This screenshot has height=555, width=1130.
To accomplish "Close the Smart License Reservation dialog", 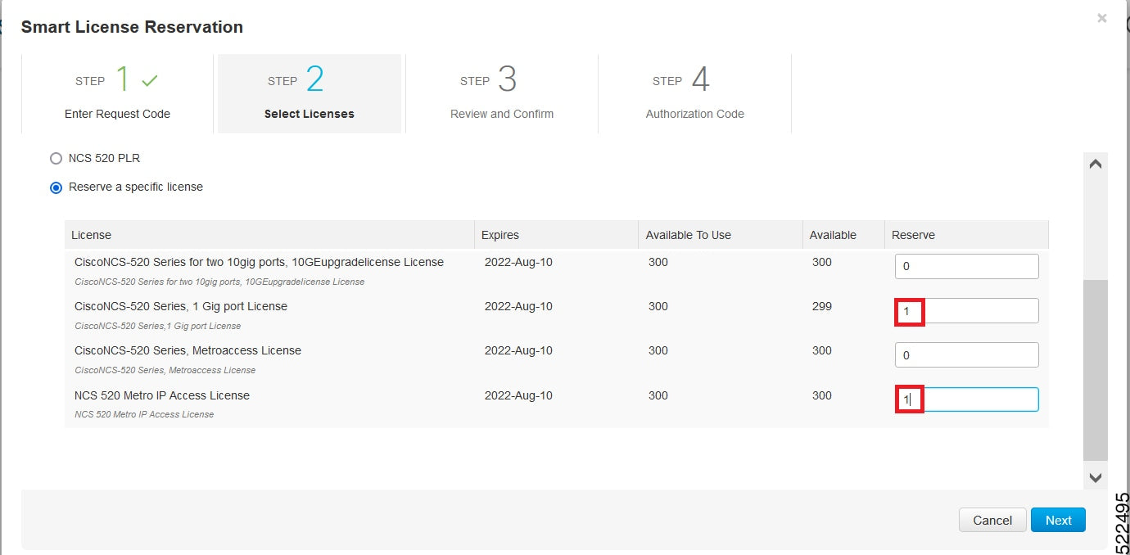I will click(1101, 18).
